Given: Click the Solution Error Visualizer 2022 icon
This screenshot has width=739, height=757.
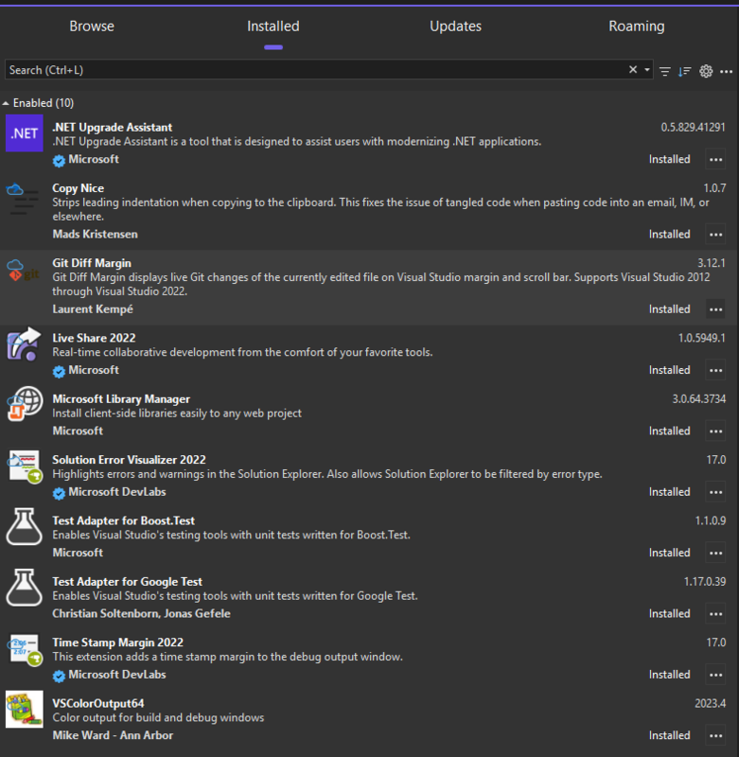Looking at the screenshot, I should pos(25,467).
